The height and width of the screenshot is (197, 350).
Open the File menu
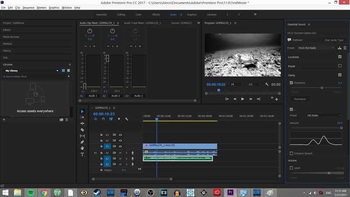click(3, 7)
